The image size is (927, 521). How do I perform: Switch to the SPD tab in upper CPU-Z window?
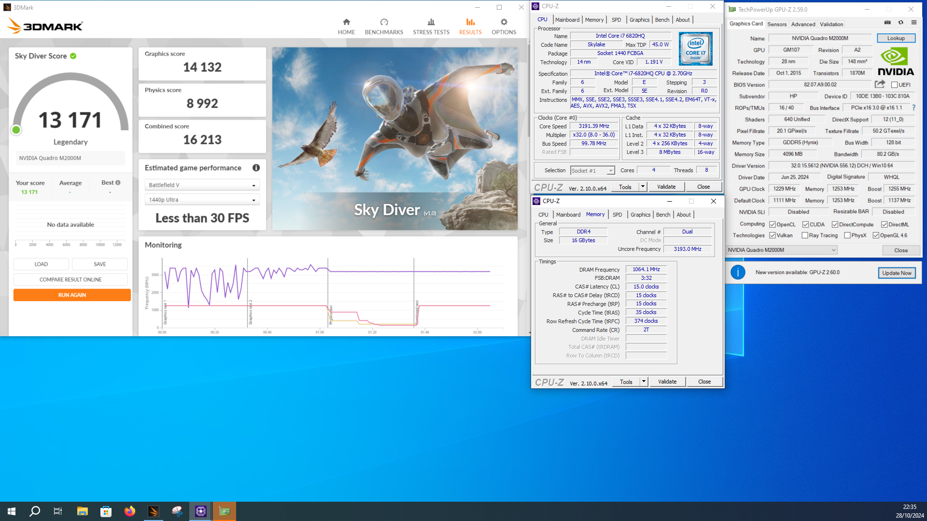coord(617,20)
